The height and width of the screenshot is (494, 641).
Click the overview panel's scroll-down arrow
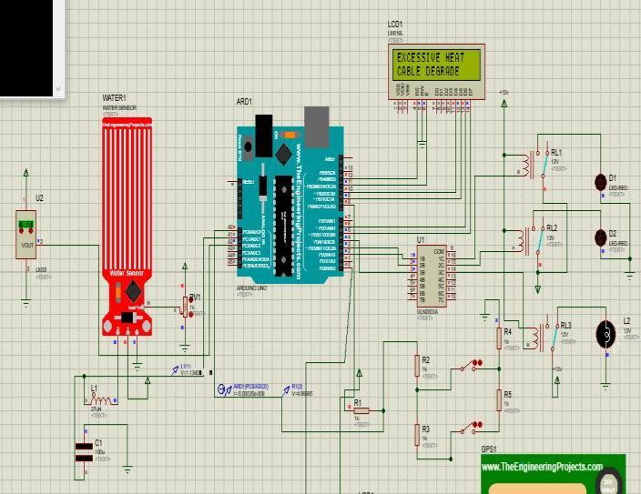[x=58, y=88]
